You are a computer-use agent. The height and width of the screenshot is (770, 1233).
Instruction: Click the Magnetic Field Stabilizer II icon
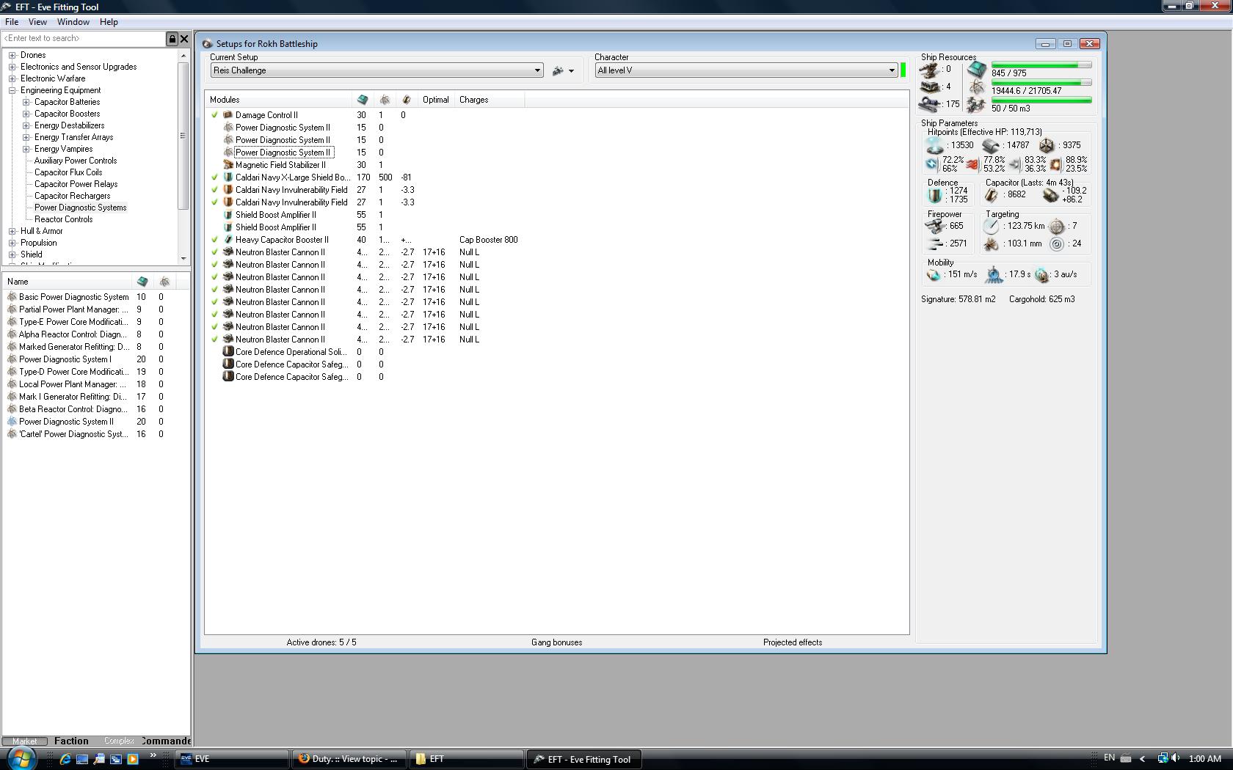coord(228,165)
